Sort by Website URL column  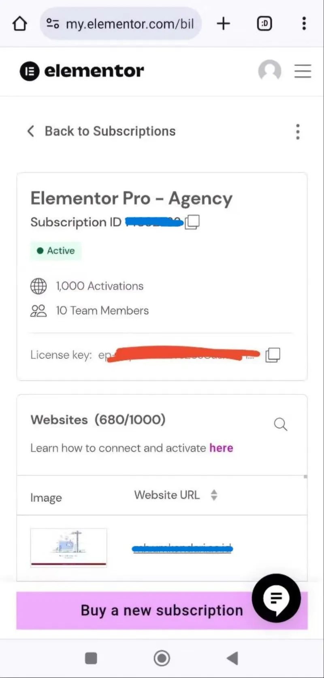click(214, 495)
